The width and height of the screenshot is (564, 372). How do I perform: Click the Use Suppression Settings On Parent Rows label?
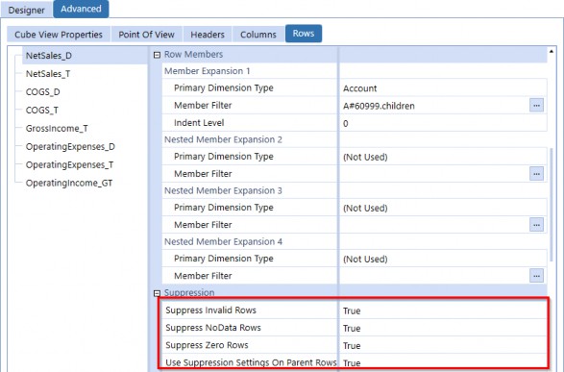click(251, 362)
